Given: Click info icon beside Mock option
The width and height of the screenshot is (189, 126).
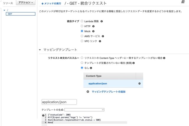Looking at the screenshot, I should [x=93, y=31].
